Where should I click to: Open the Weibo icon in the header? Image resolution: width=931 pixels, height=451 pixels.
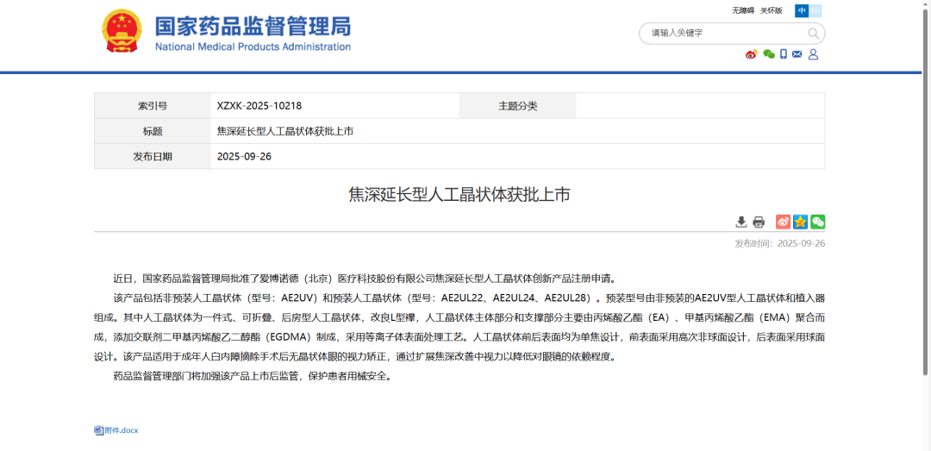click(x=753, y=54)
